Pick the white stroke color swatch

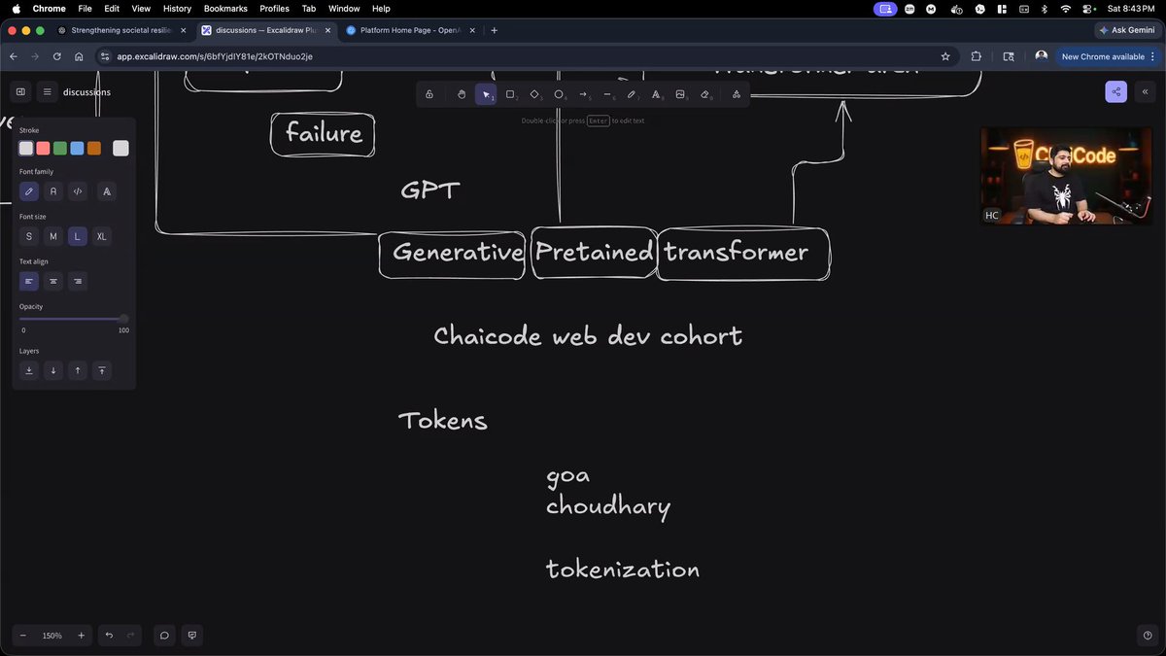[26, 148]
